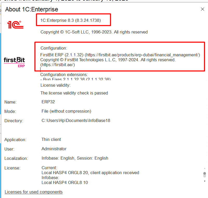
Task: Click the Configuration extensions: heading
Action: point(64,75)
